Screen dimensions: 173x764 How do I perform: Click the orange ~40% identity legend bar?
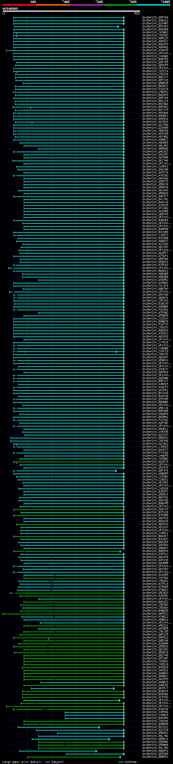tap(53, 5)
